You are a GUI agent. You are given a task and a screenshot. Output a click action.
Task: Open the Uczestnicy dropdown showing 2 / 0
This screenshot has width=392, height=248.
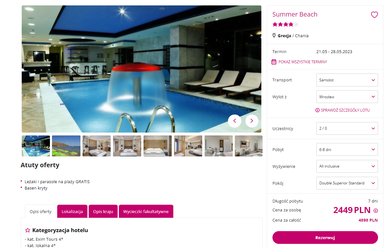pyautogui.click(x=347, y=128)
